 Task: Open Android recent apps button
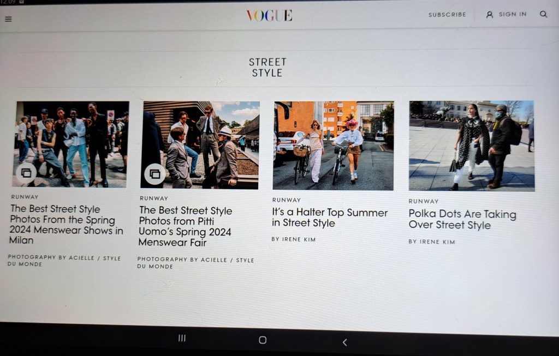182,339
